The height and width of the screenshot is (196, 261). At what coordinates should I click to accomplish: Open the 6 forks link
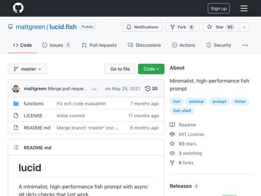[186, 163]
